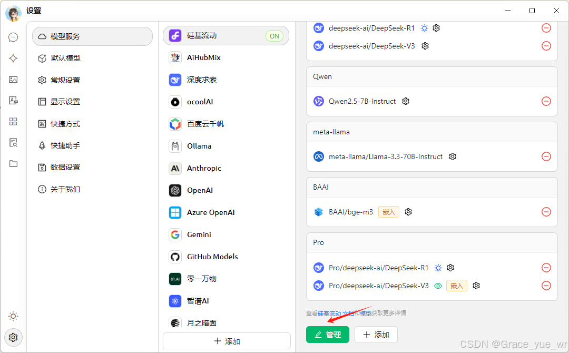
Task: Remove deepseek-ai/DeepSeek-R1 with the minus icon
Action: 546,28
